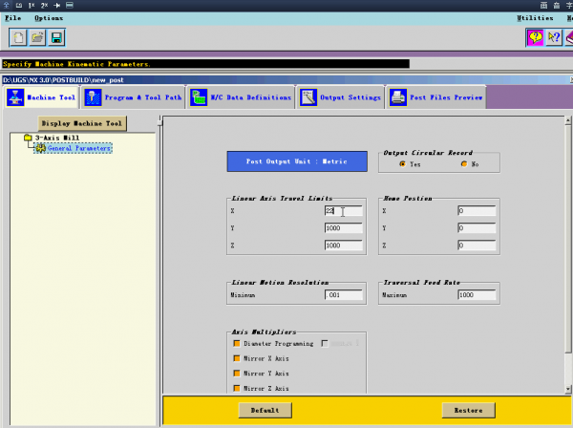Enable Mirror Y Axis checkbox
573x428 pixels.
[x=237, y=374]
